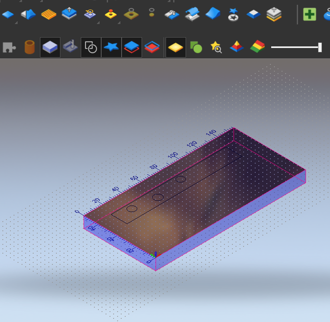This screenshot has height=322, width=330.
Task: Click the olive square with ring icon
Action: (131, 14)
